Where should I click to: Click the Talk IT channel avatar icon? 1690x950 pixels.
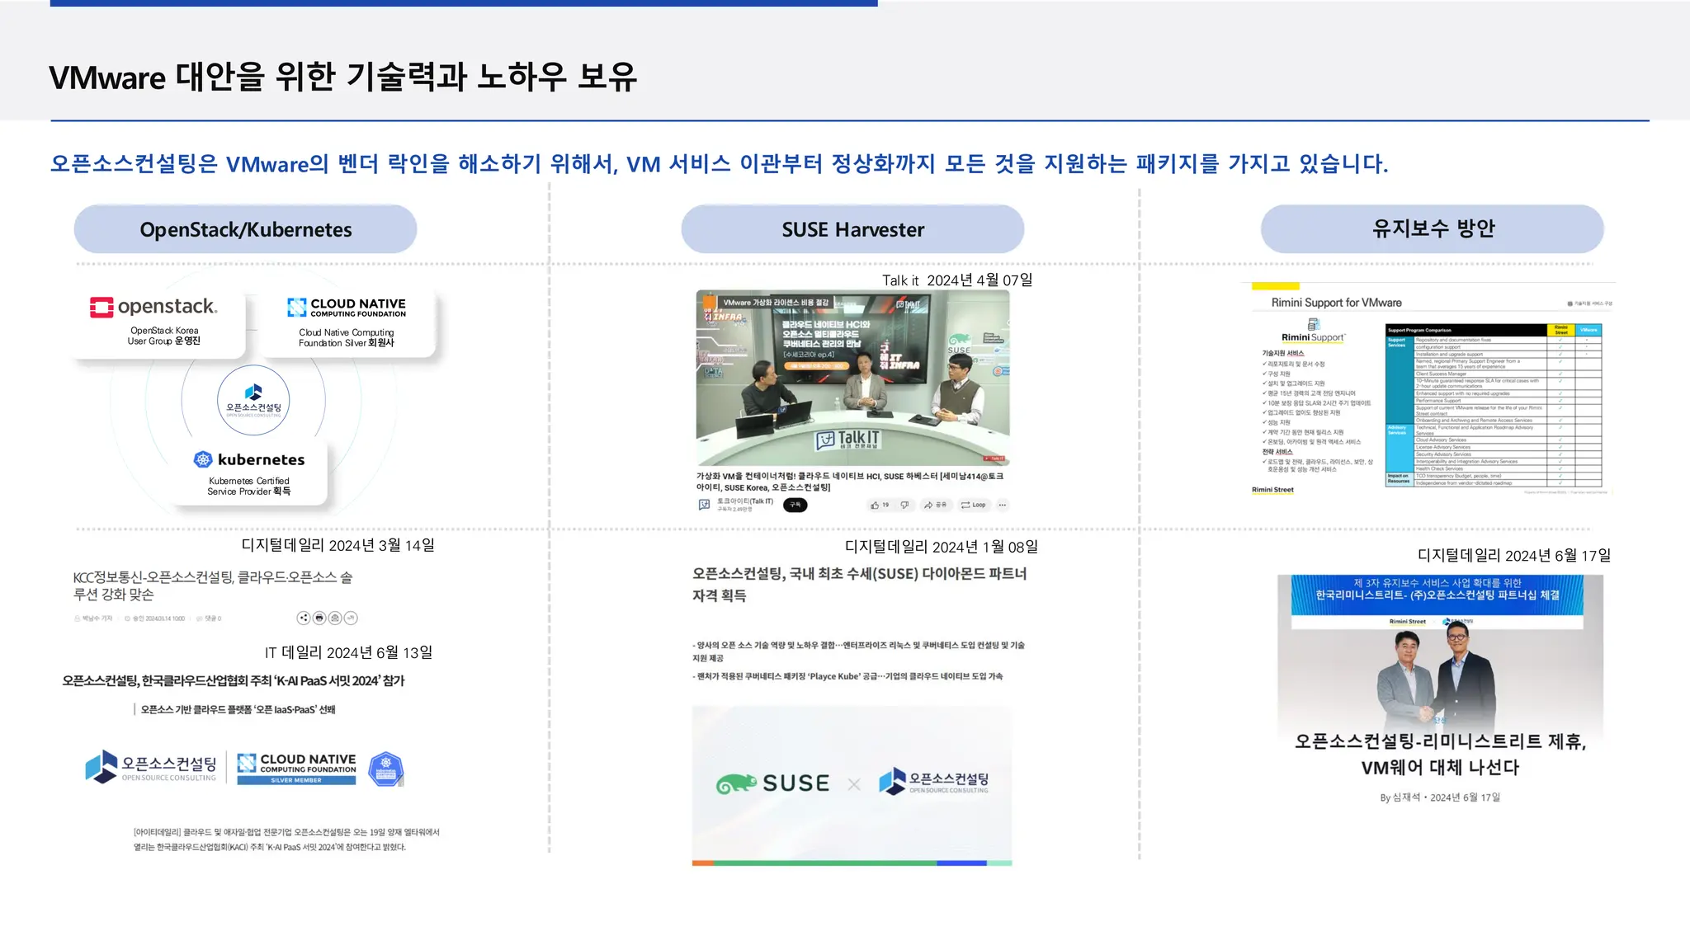click(704, 505)
